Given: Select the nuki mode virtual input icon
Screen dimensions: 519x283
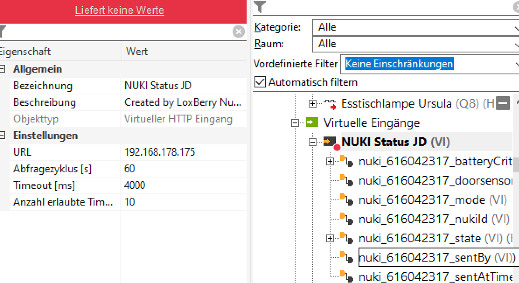Looking at the screenshot, I should click(347, 199).
